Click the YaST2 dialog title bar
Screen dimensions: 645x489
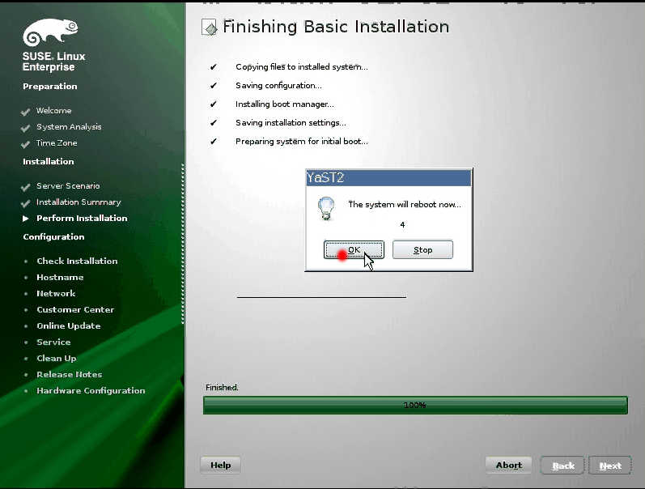pos(388,178)
